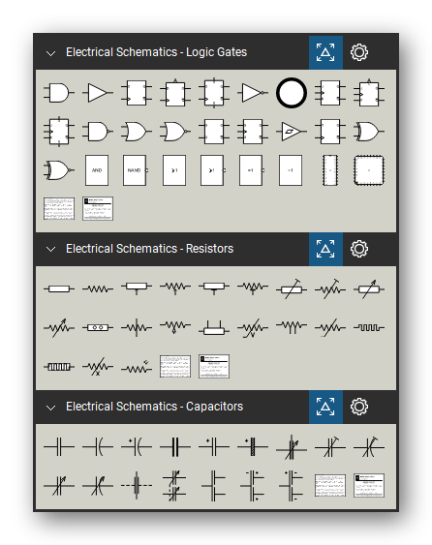Select the plain rectangle resistor without taps
Image resolution: width=432 pixels, height=545 pixels.
59,288
